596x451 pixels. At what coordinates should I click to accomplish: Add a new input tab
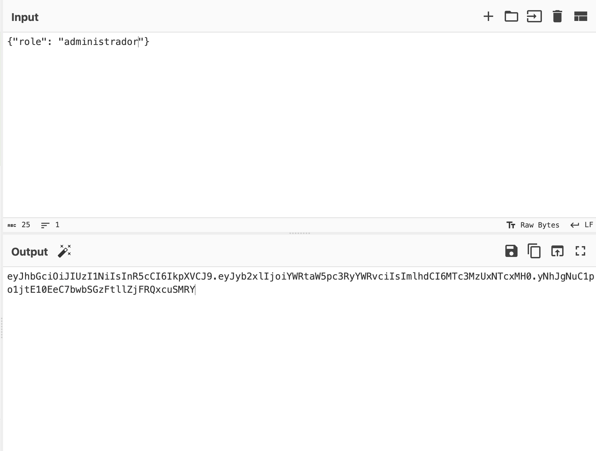point(488,17)
